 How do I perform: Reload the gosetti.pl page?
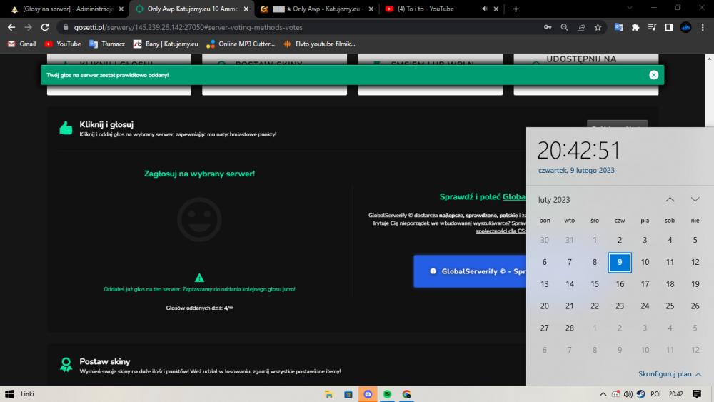44,27
